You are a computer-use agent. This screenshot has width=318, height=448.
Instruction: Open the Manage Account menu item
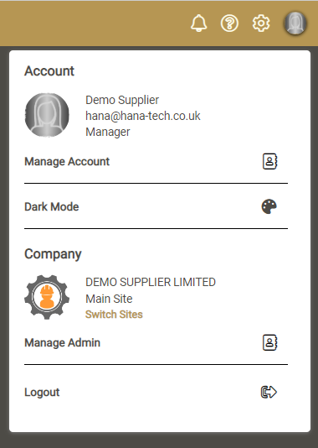156,161
